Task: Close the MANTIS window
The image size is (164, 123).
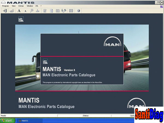Action: [x=162, y=3]
